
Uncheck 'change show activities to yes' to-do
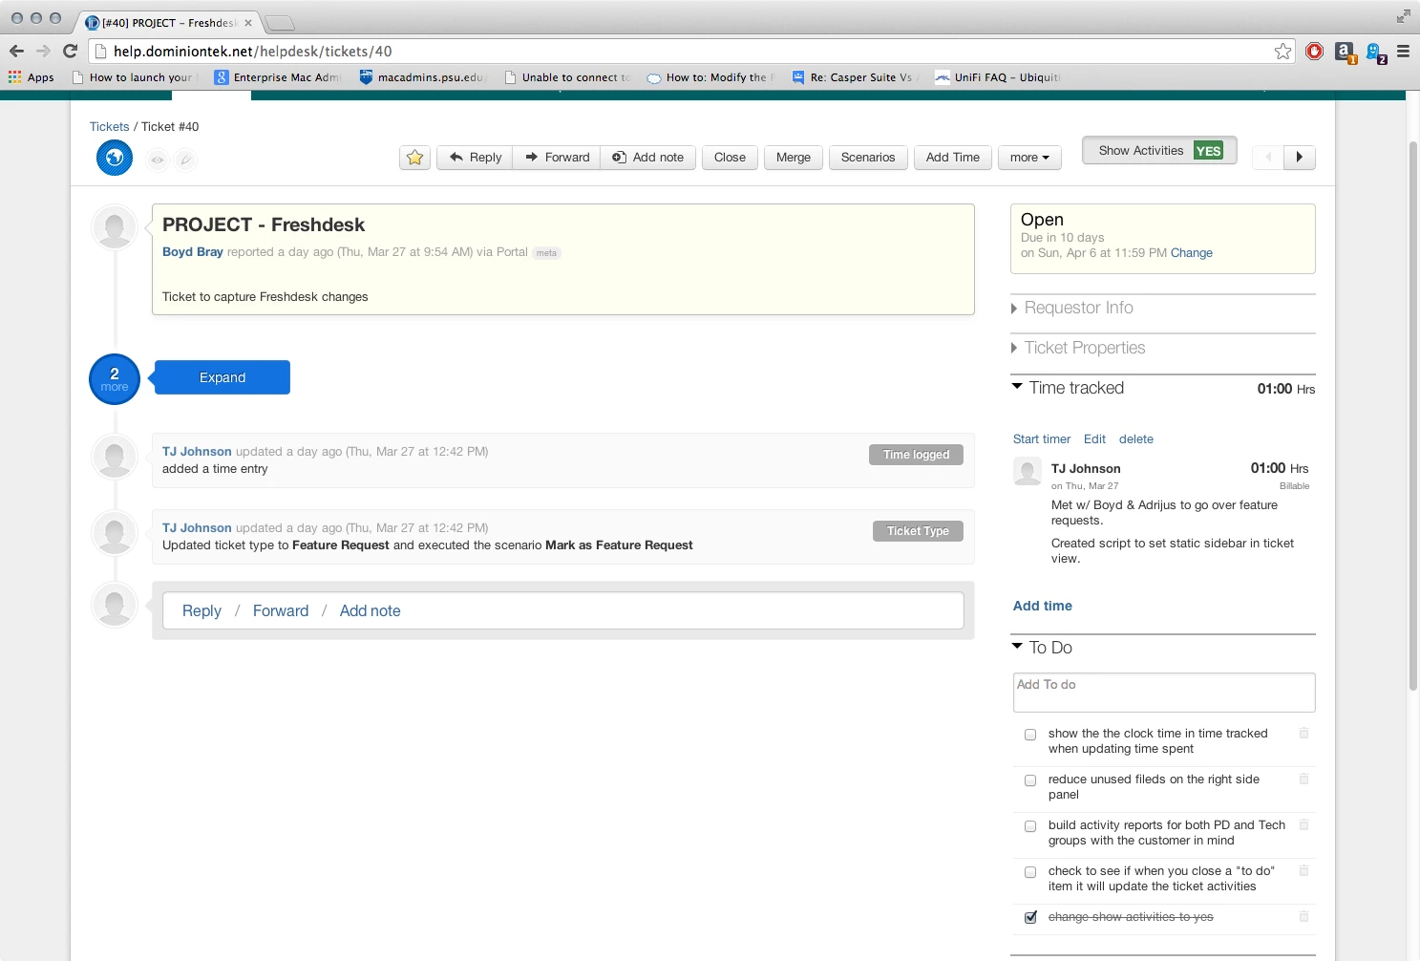[1030, 918]
